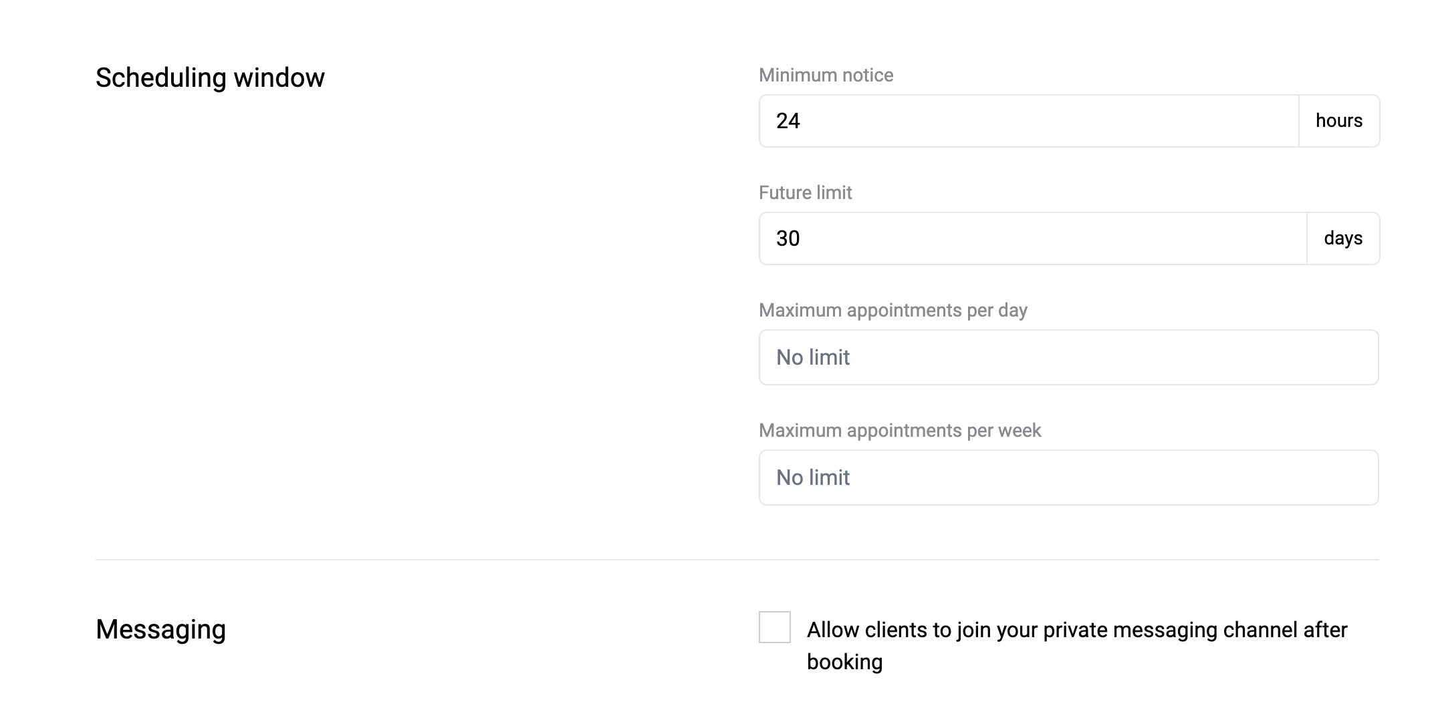
Task: Click the Future limit input showing 30
Action: coord(1033,238)
